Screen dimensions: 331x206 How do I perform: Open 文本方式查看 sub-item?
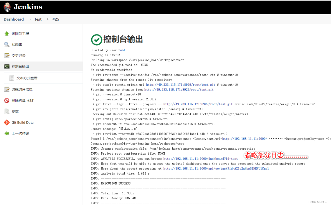[x=27, y=78]
